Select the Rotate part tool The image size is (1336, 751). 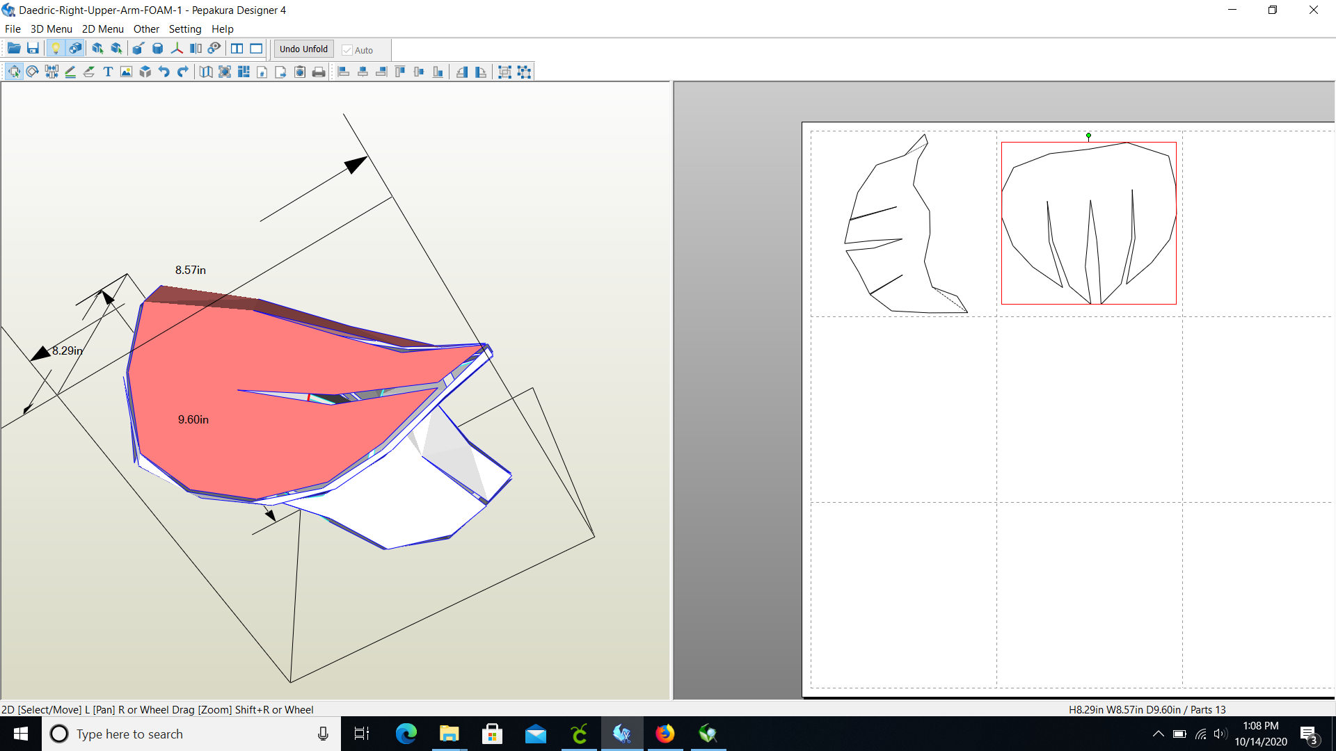pyautogui.click(x=33, y=72)
